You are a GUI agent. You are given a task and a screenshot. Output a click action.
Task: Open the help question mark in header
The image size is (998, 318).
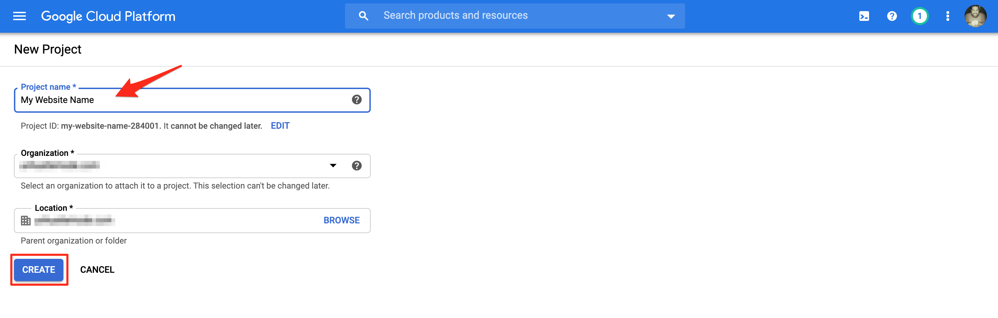point(892,16)
